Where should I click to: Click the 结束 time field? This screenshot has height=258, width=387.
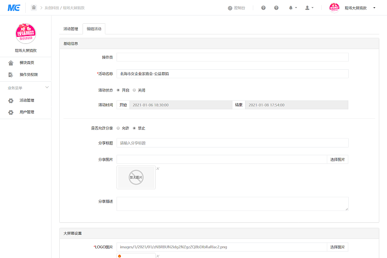coord(297,105)
